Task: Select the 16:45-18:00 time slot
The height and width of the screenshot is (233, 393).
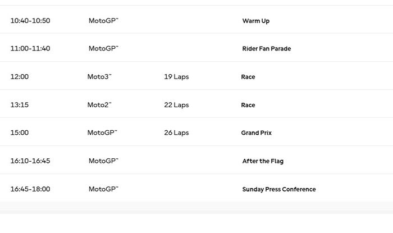Action: click(30, 189)
